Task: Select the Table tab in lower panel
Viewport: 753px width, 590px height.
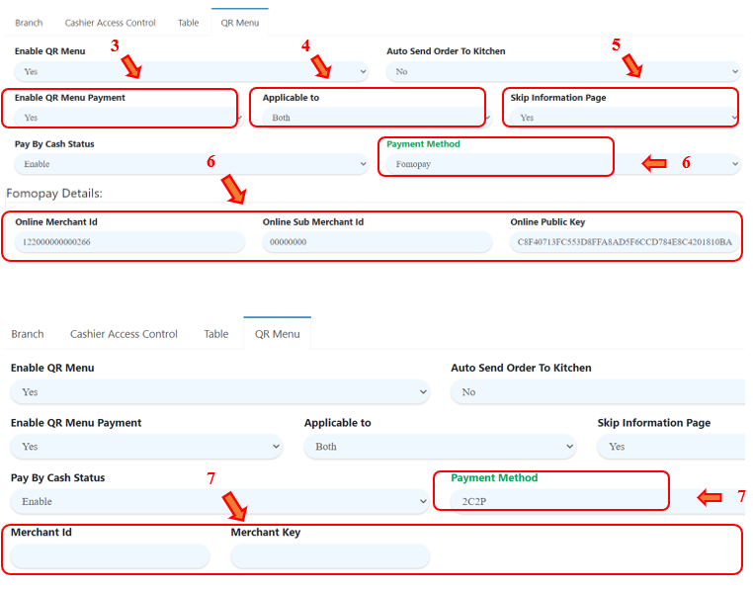Action: pos(216,334)
